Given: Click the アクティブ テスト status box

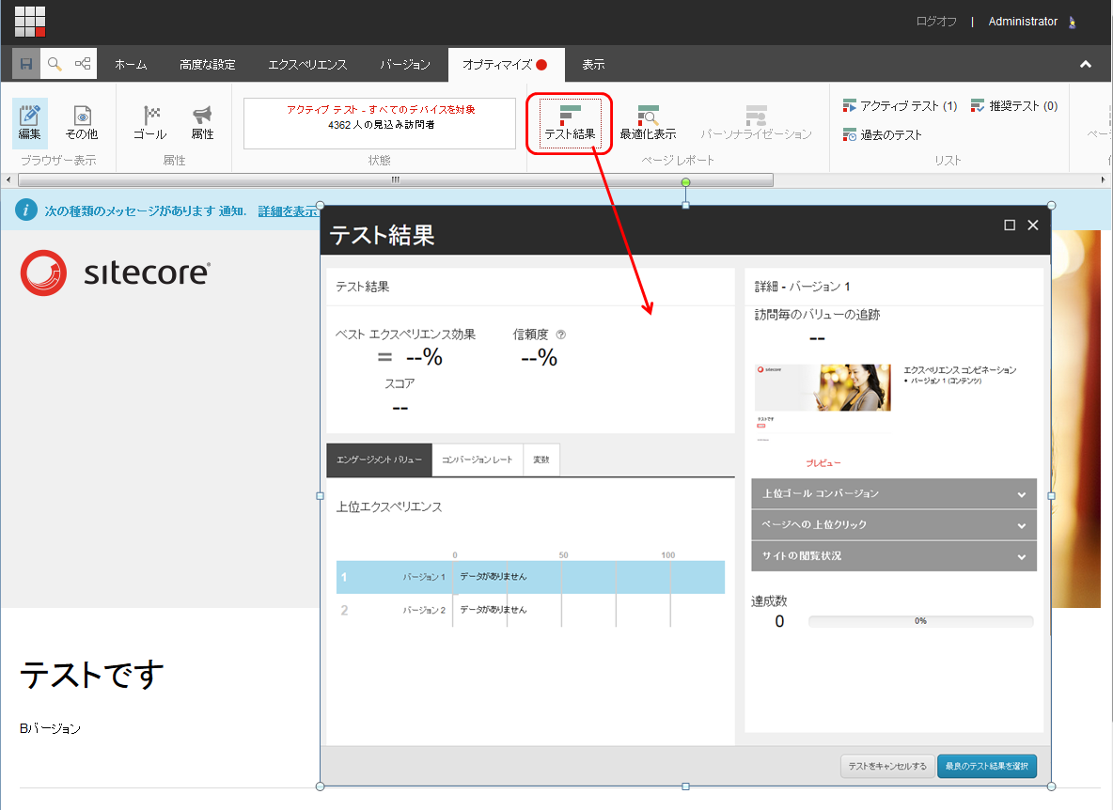Looking at the screenshot, I should pyautogui.click(x=380, y=123).
